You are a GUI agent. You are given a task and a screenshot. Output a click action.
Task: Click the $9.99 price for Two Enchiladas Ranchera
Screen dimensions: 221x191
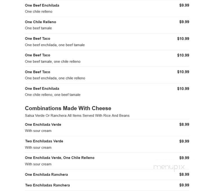point(184,185)
